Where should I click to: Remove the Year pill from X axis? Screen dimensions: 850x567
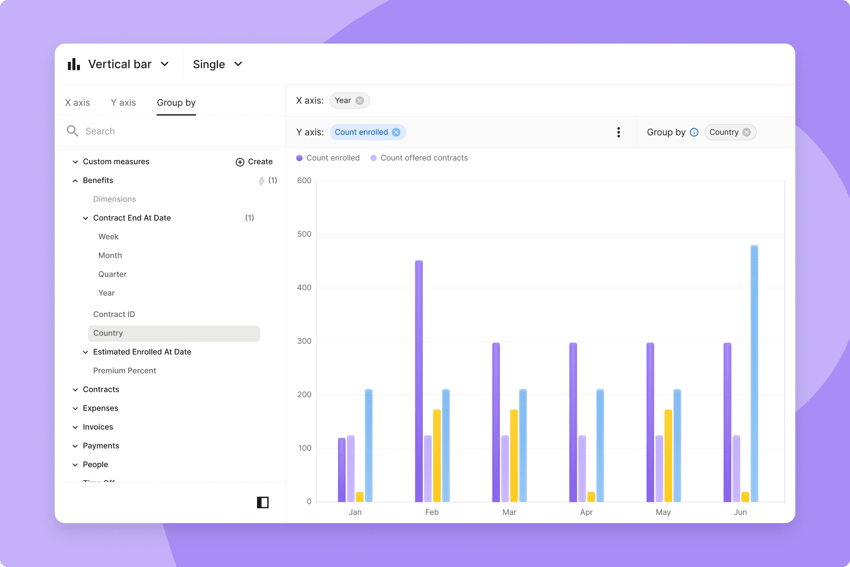point(360,100)
